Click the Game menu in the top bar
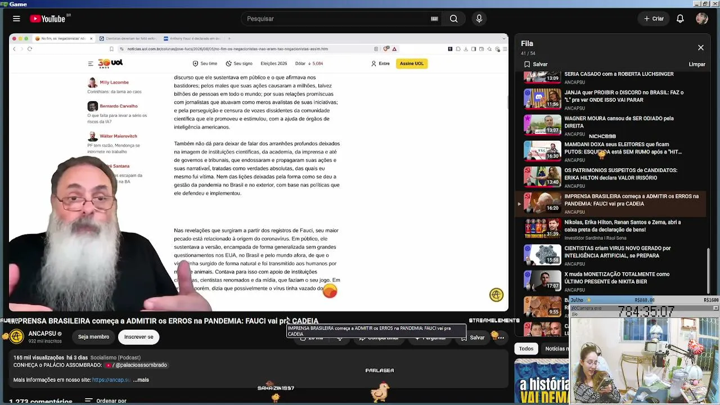This screenshot has width=720, height=405. coord(18,4)
